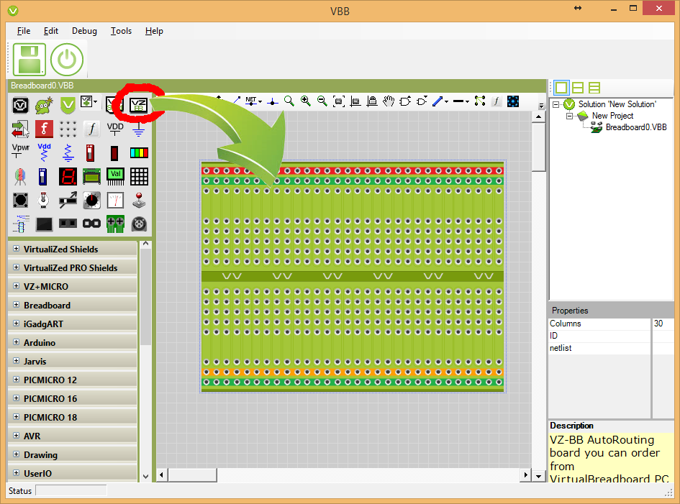Pick the 7-segment display component

[68, 176]
